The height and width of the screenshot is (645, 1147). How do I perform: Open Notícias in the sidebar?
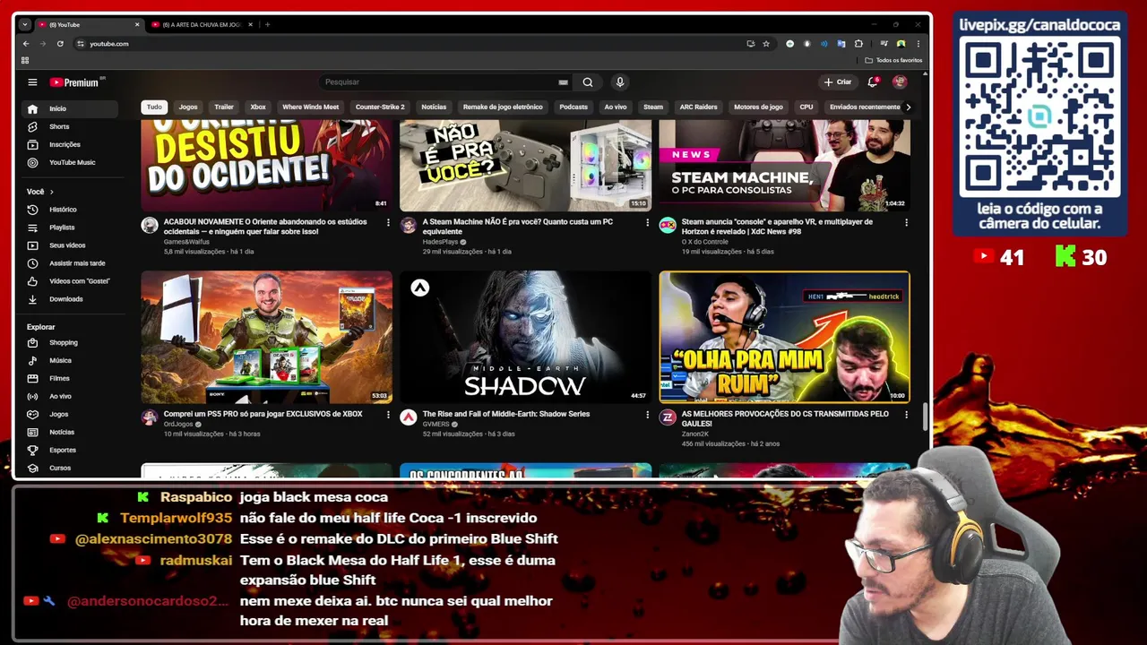[71, 432]
